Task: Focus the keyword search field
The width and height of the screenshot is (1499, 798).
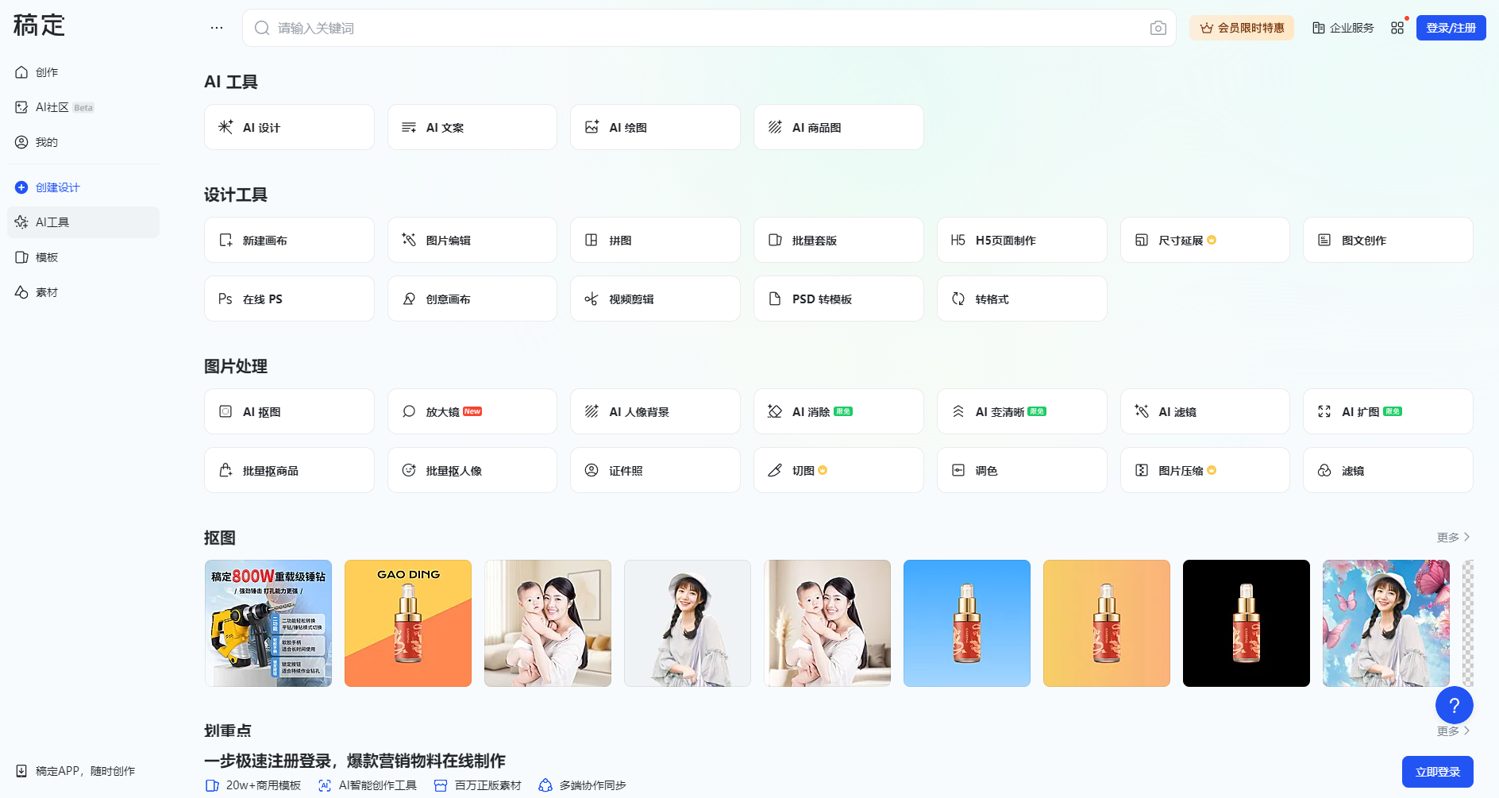Action: coord(709,28)
